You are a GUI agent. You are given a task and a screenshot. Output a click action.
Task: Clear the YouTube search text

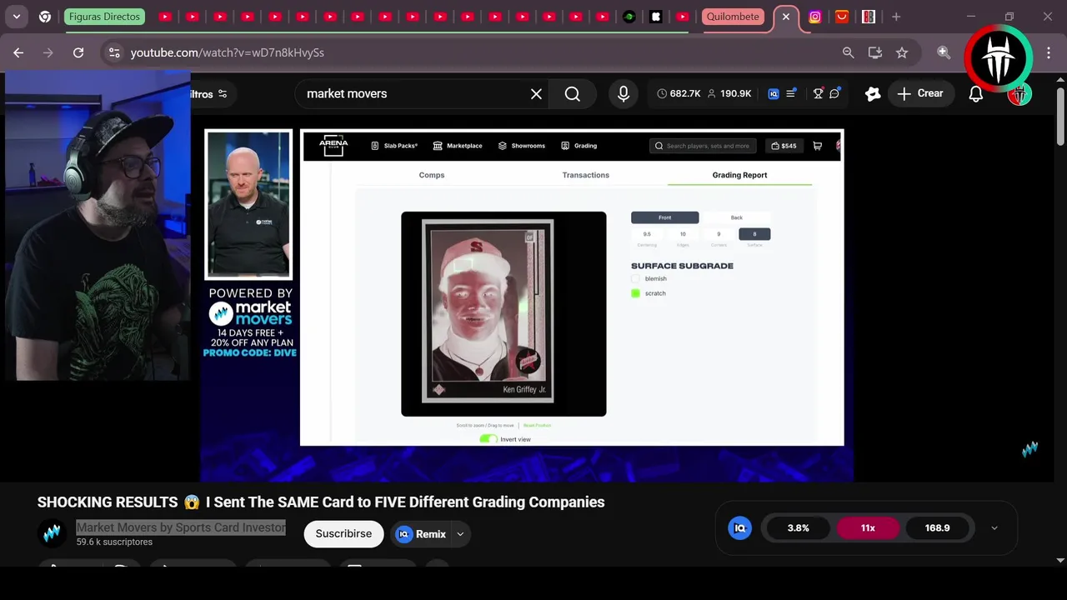point(536,94)
